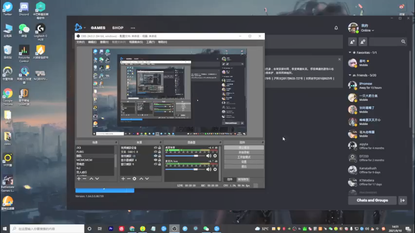Toggle lock on source ending in 13
The image size is (415, 233).
pyautogui.click(x=159, y=156)
